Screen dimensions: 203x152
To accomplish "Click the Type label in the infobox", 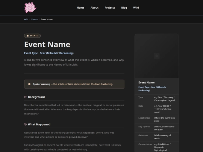I will [141, 97].
